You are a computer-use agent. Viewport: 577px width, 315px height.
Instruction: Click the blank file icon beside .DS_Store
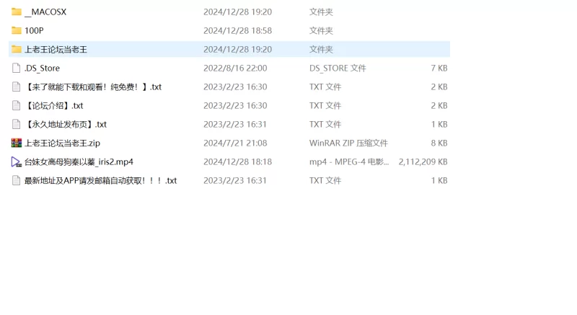click(x=16, y=68)
